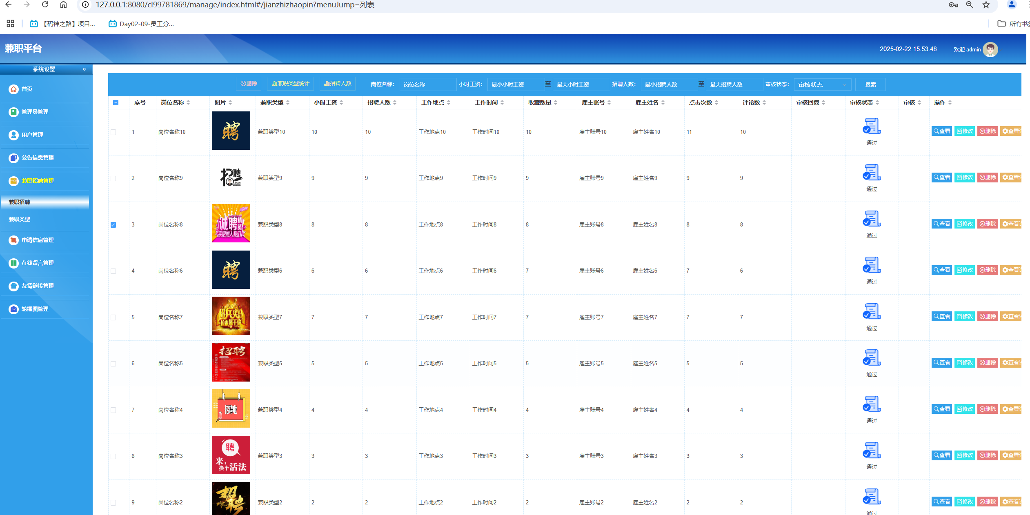
Task: Click the 用户管理 user icon in sidebar
Action: pos(13,135)
